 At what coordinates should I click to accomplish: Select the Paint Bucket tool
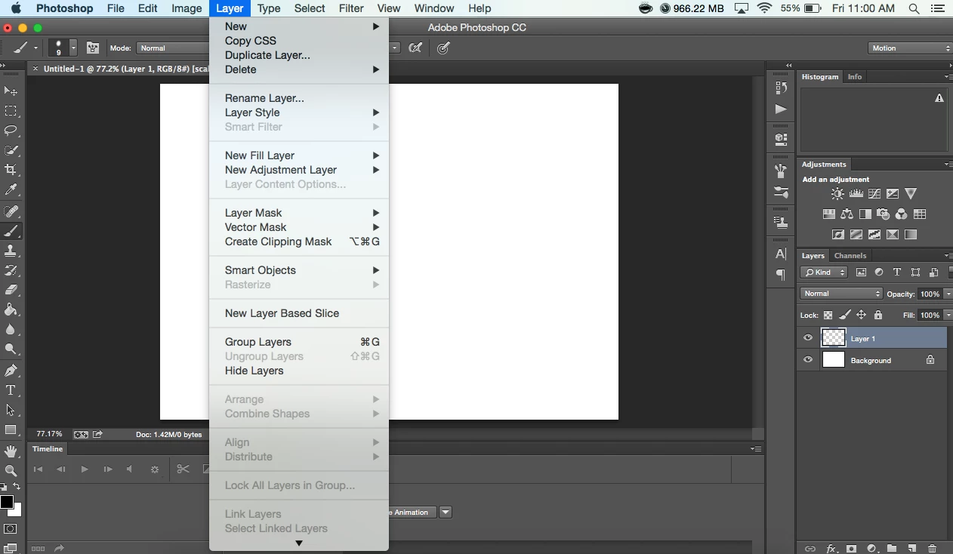click(11, 309)
